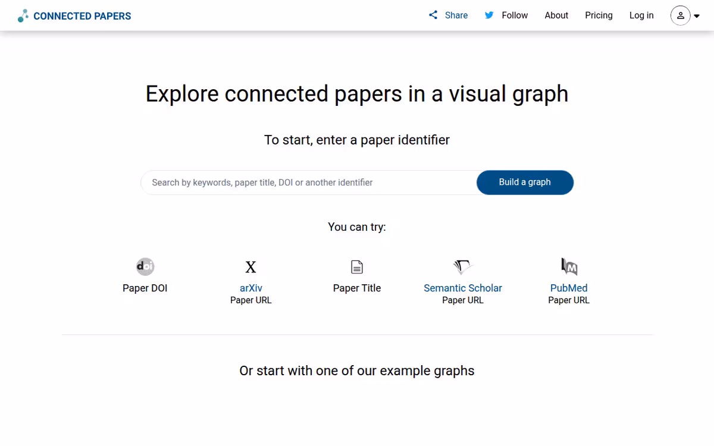The height and width of the screenshot is (446, 714).
Task: Open the Follow link
Action: pyautogui.click(x=515, y=15)
